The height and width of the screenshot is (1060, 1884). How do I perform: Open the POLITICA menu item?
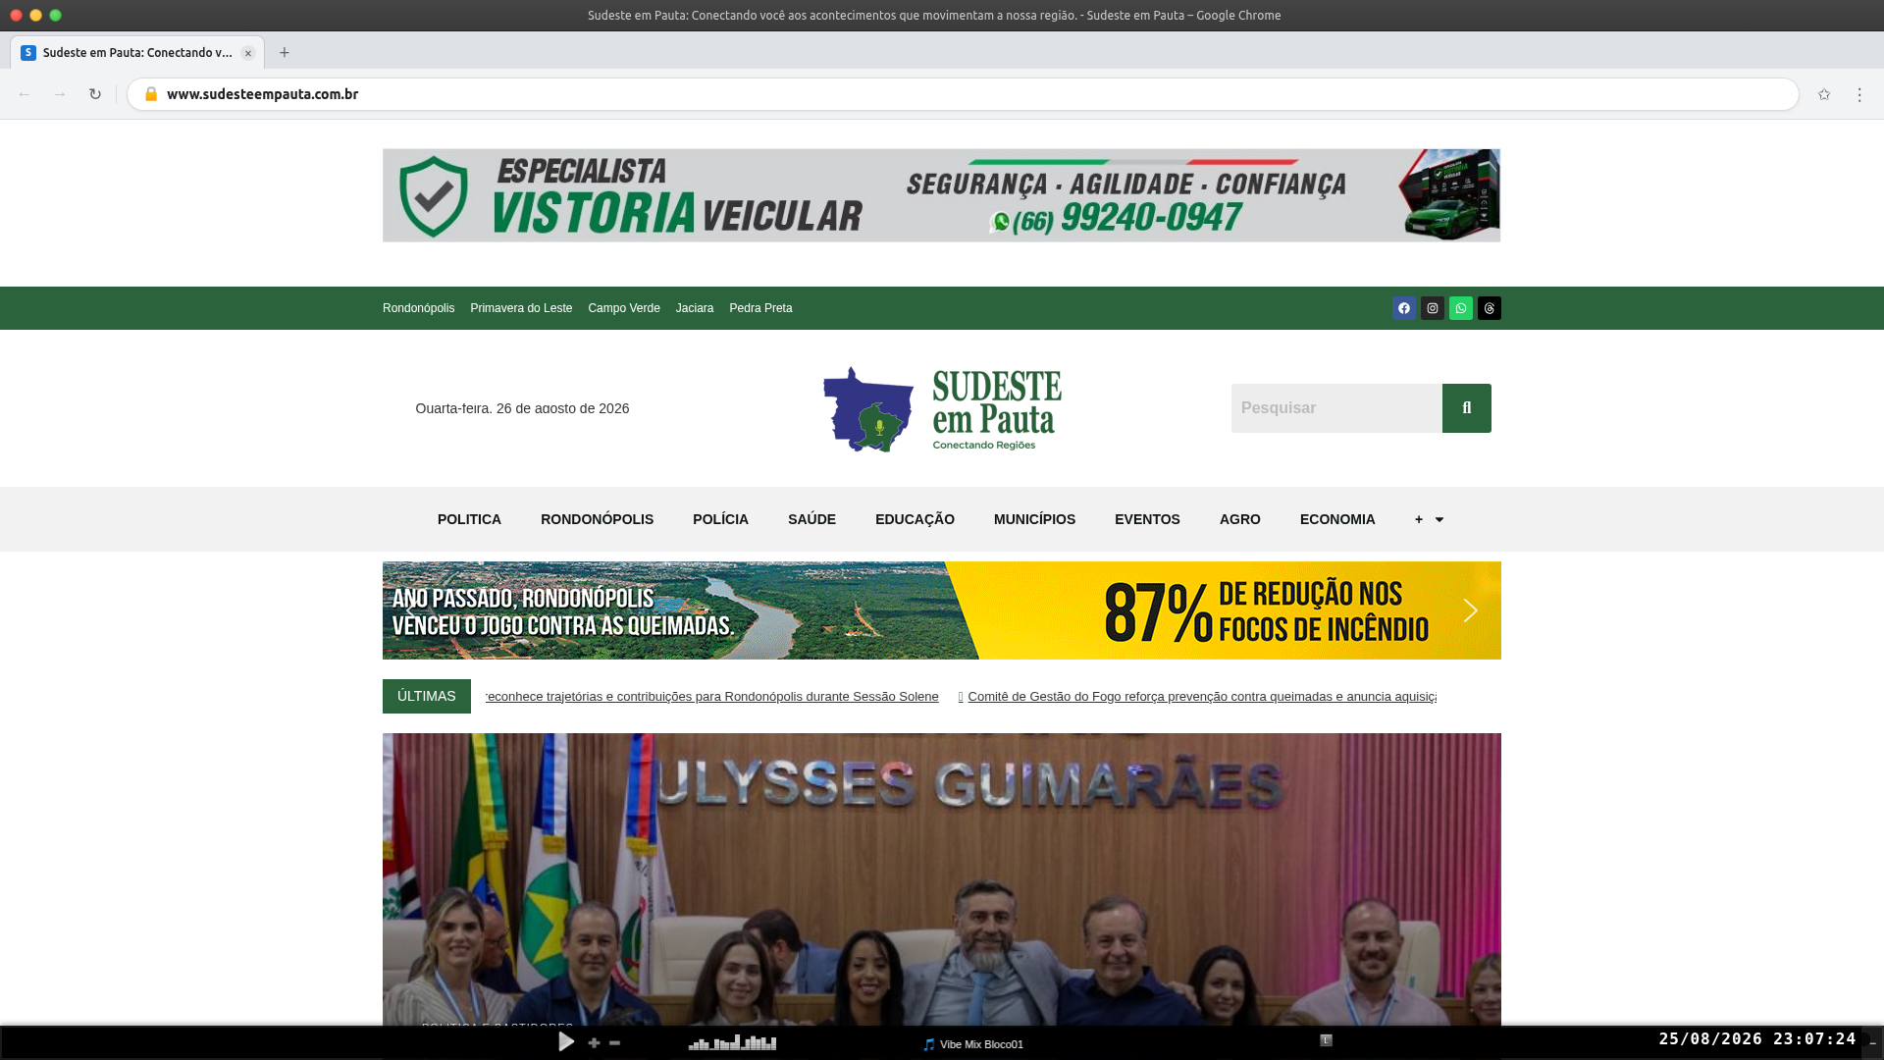click(469, 519)
